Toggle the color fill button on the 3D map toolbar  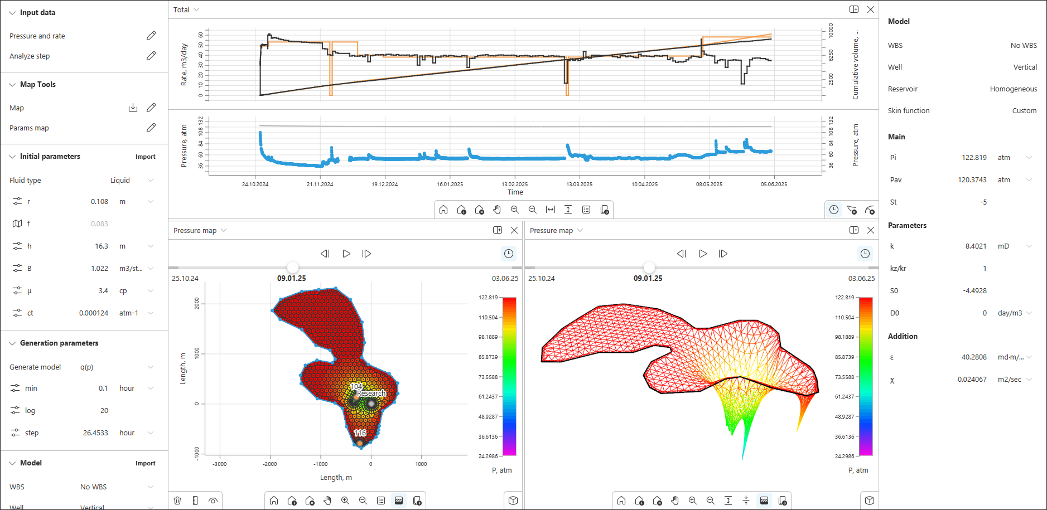tap(764, 501)
